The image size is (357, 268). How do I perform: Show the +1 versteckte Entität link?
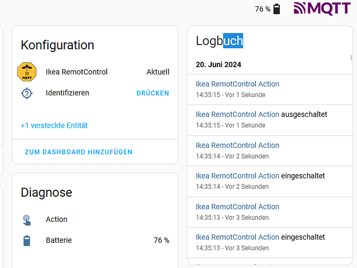54,125
